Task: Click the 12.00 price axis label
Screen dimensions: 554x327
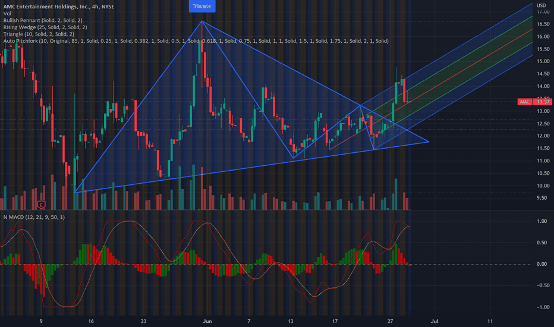Action: 543,136
